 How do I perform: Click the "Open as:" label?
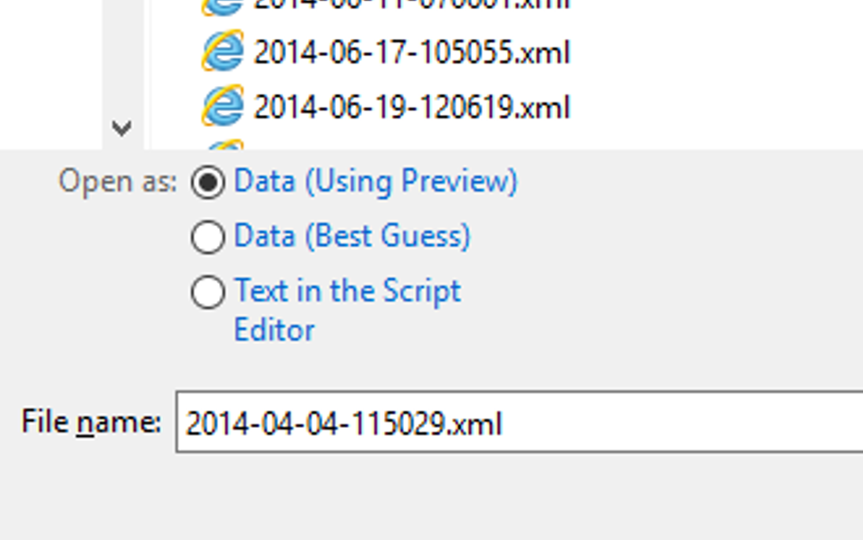118,182
